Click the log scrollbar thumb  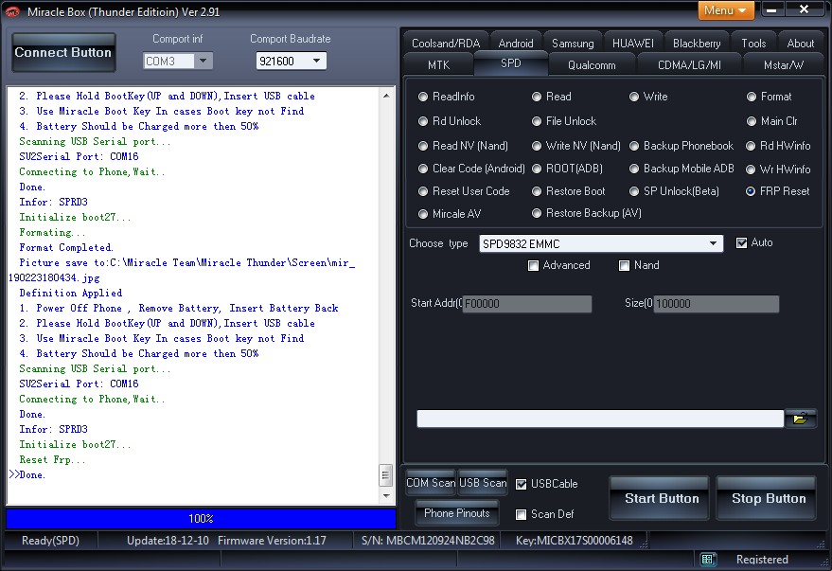[x=386, y=475]
